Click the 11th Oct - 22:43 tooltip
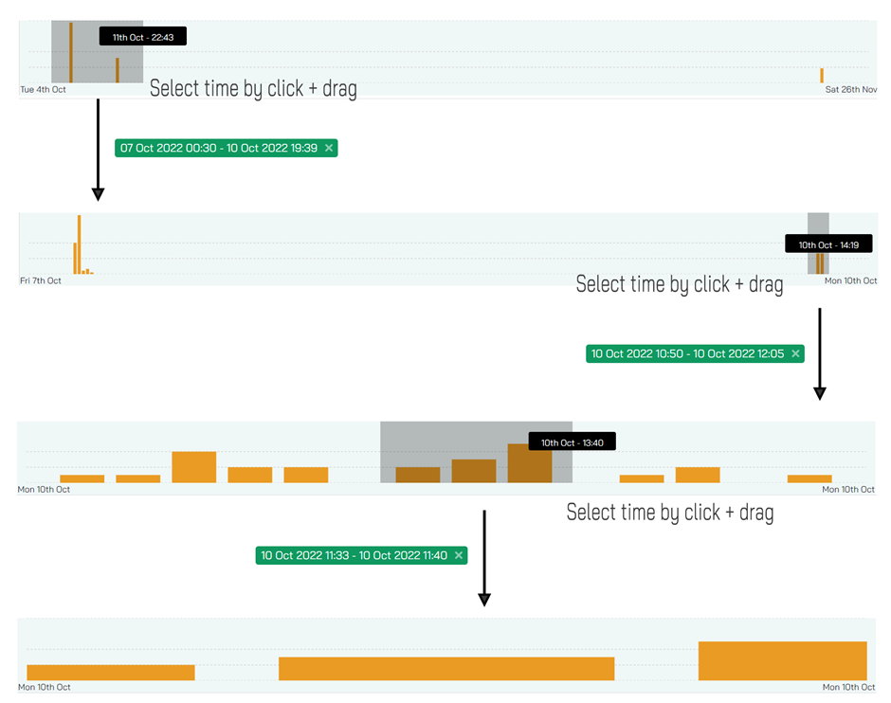The width and height of the screenshot is (891, 703). (143, 36)
